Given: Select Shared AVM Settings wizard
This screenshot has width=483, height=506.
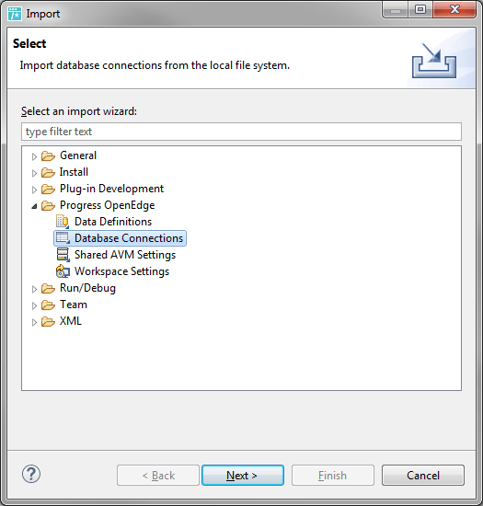Looking at the screenshot, I should 125,255.
